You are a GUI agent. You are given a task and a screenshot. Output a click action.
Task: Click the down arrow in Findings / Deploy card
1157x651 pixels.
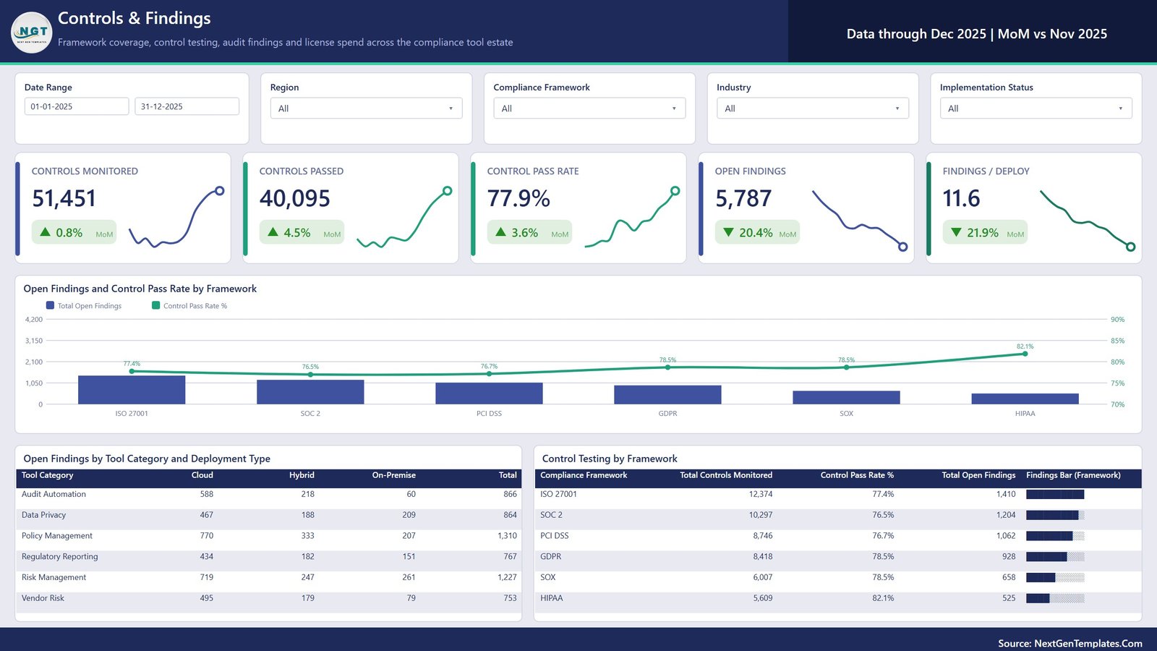(956, 232)
